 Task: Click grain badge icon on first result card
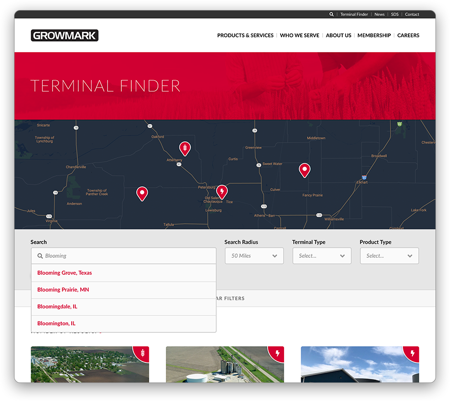pos(142,353)
